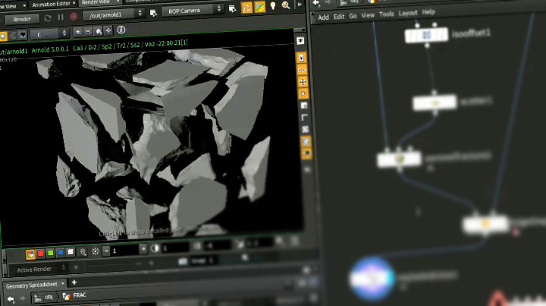
Task: Switch to the Animation Editor tab
Action: (x=52, y=5)
